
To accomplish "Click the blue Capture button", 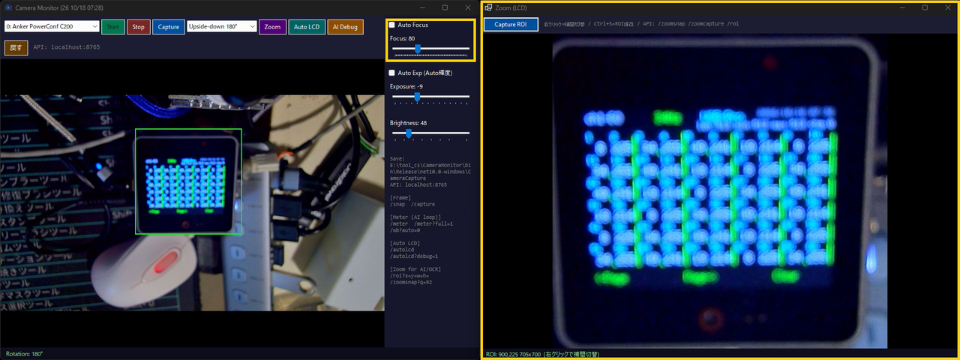I will coord(169,26).
